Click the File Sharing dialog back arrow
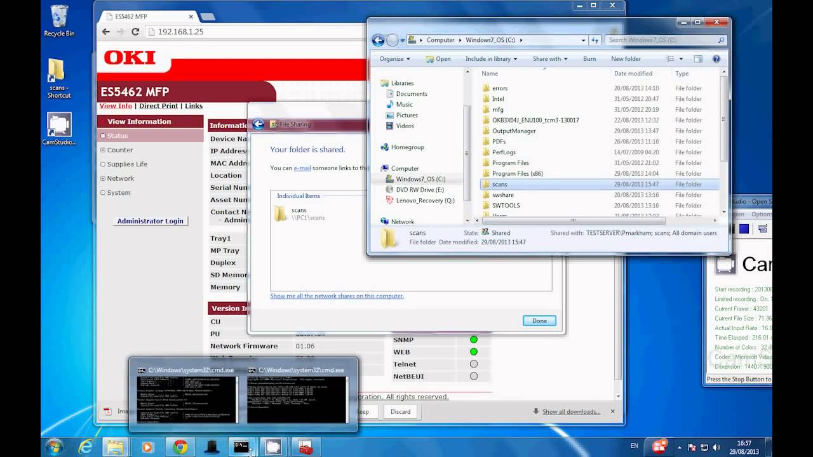813x457 pixels. [258, 124]
